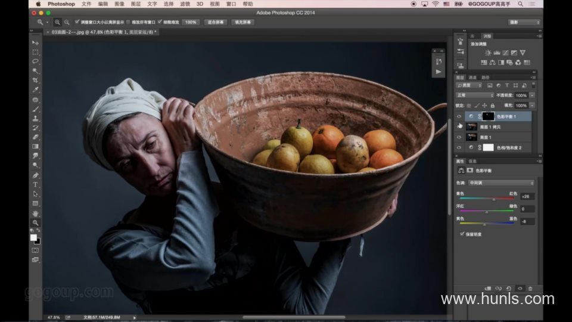
Task: Open the 滤镜 menu
Action: click(185, 4)
